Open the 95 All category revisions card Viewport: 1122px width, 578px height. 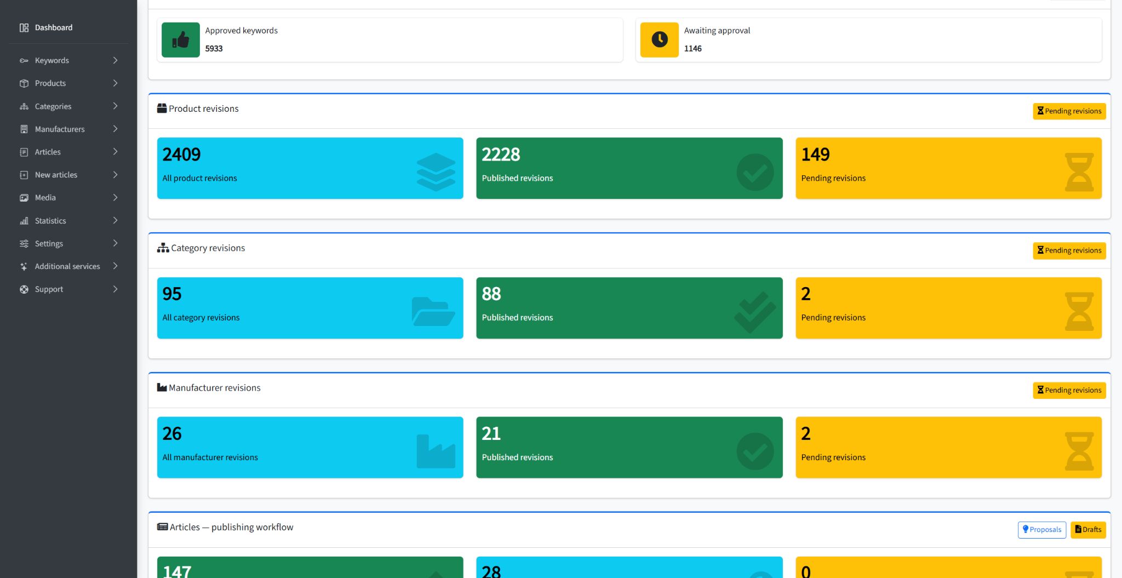pos(310,308)
